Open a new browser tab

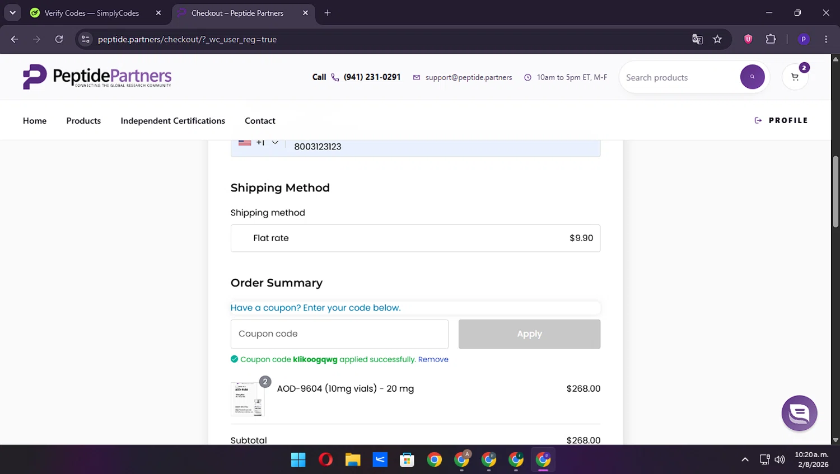328,13
